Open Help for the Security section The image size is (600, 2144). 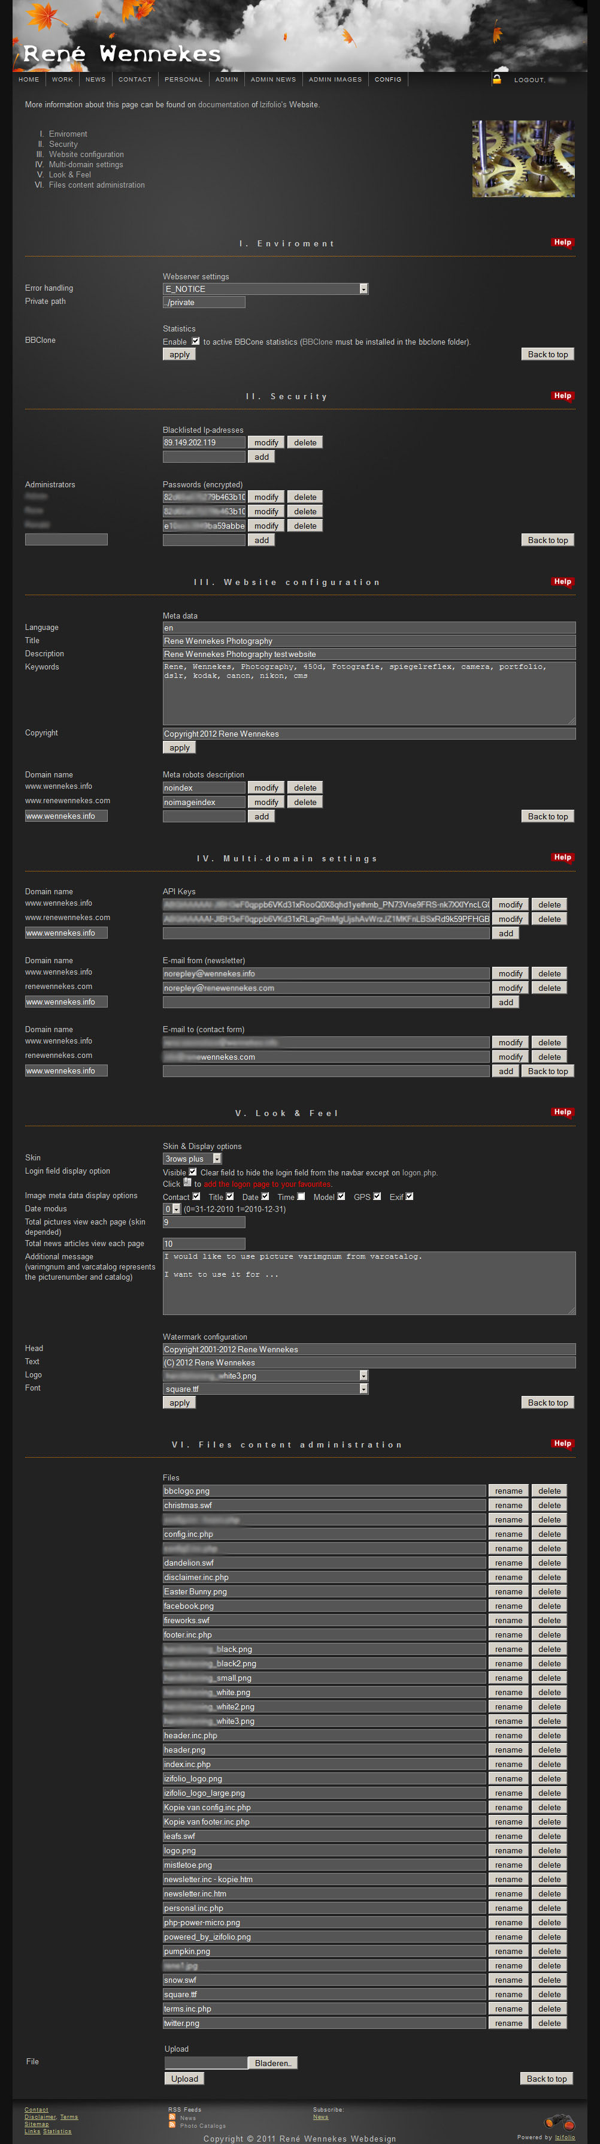coord(563,396)
